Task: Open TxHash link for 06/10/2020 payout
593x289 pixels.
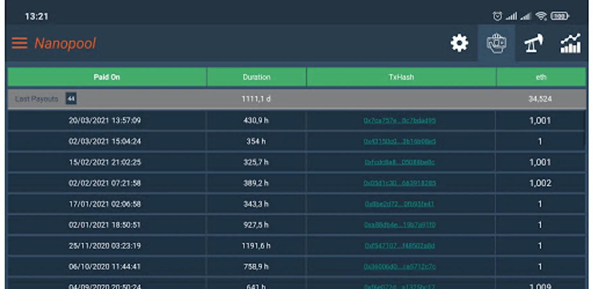Action: (400, 267)
